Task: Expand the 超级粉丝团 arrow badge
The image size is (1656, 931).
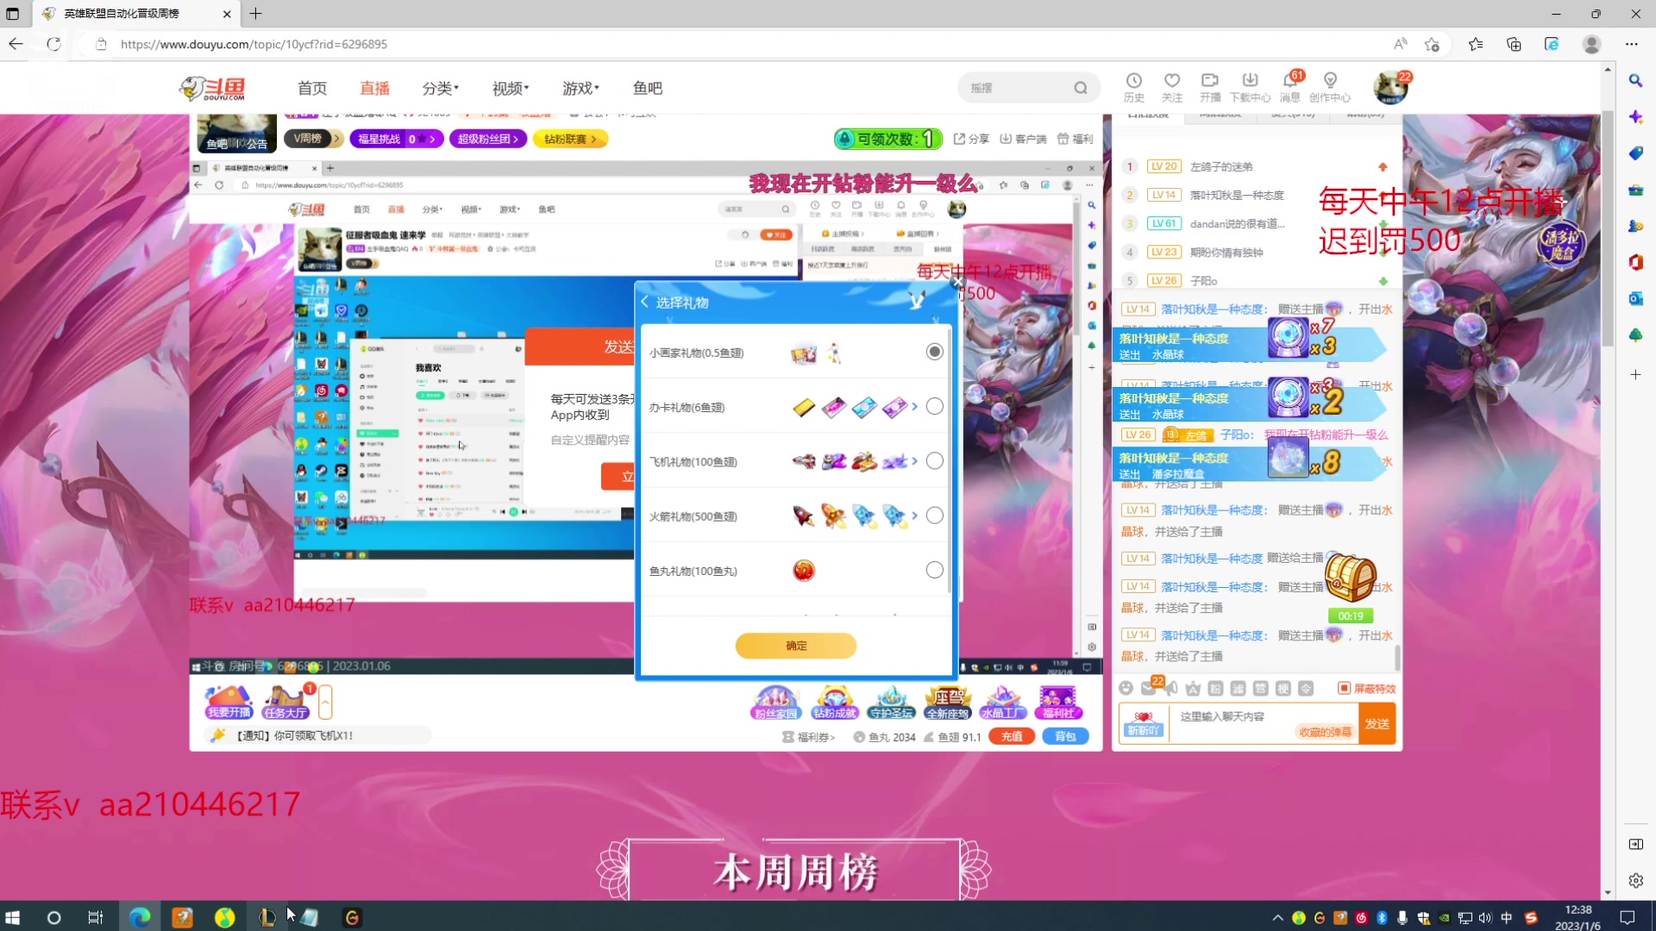Action: point(487,139)
